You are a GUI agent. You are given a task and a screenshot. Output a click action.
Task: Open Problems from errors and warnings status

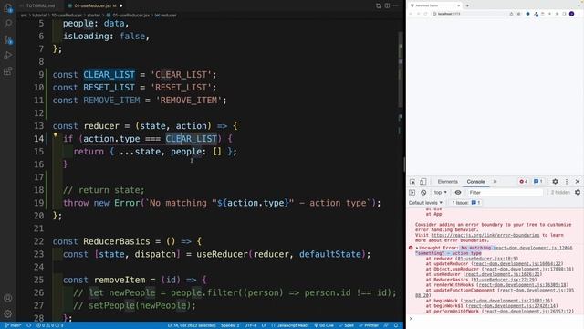(49, 325)
